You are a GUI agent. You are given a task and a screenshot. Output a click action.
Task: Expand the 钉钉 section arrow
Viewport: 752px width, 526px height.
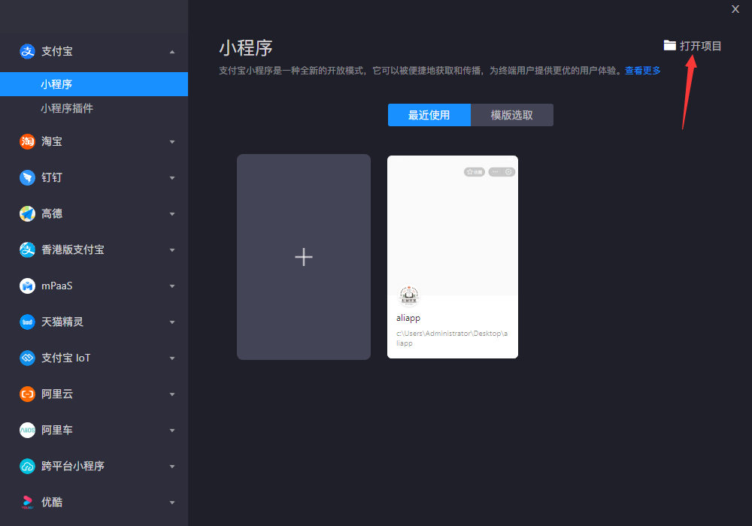172,178
